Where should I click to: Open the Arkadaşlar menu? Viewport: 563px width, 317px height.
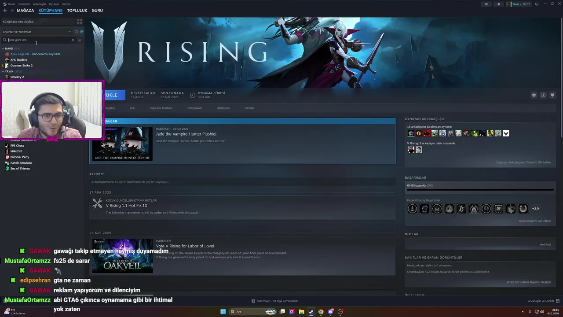(39, 4)
